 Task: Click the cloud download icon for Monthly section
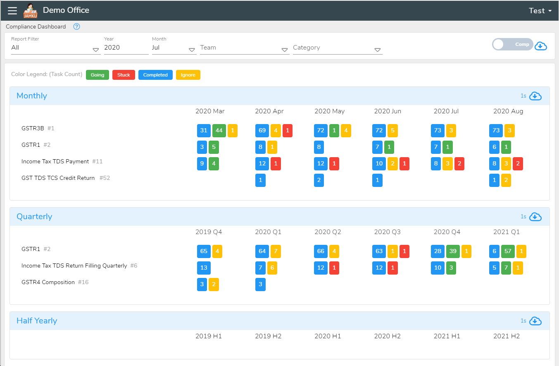click(x=535, y=96)
